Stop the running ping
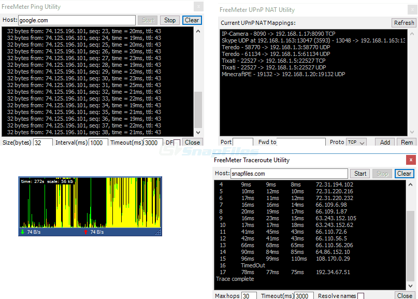 (x=169, y=20)
